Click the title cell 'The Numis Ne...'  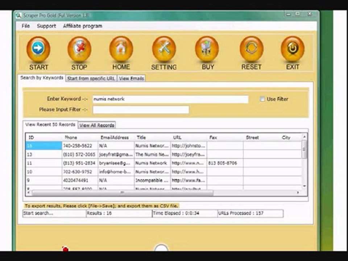coord(153,154)
